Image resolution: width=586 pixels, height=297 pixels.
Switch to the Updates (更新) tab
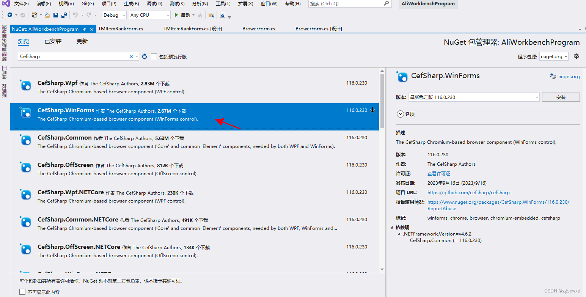click(x=82, y=41)
